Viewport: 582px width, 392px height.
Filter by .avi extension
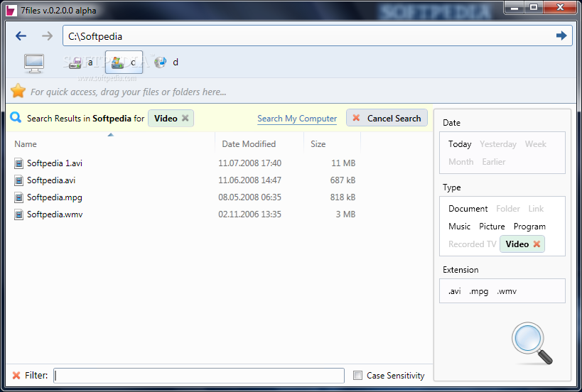[454, 291]
